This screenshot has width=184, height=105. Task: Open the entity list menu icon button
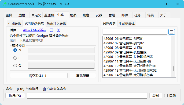coord(172,32)
